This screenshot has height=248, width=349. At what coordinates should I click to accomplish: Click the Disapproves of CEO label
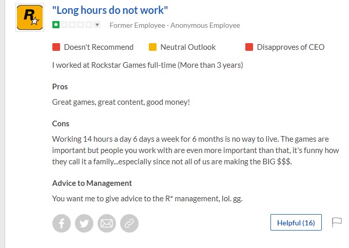point(290,47)
